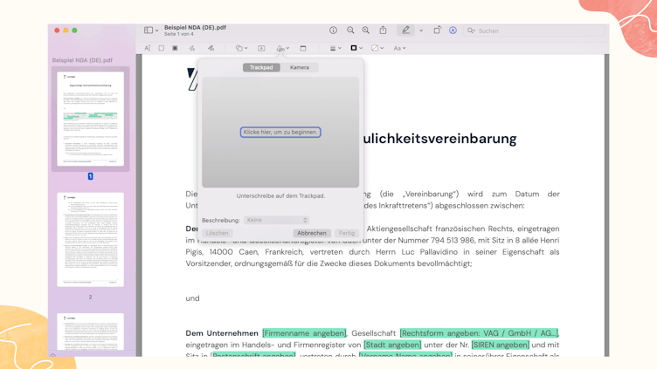This screenshot has width=657, height=369.
Task: Select the Draw tool
Action: tap(211, 48)
